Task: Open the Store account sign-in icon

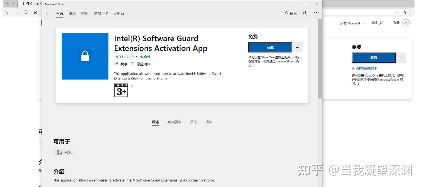Action: 305,13
